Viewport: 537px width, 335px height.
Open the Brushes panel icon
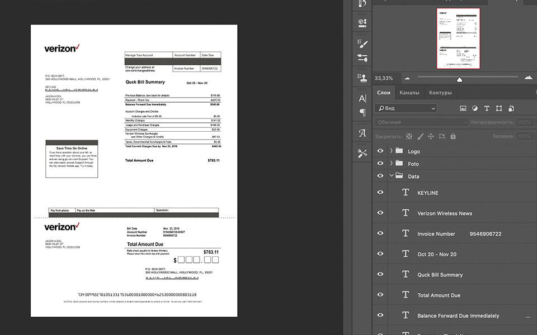(x=362, y=58)
